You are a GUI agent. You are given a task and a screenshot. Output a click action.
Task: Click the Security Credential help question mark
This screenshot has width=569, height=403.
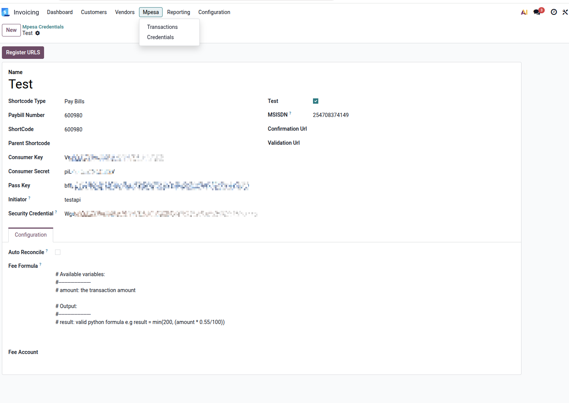[56, 212]
